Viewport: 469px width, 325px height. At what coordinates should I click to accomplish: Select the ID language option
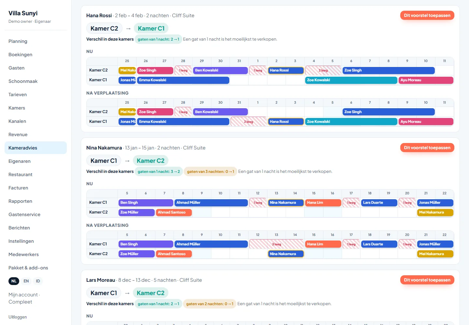[x=38, y=281]
